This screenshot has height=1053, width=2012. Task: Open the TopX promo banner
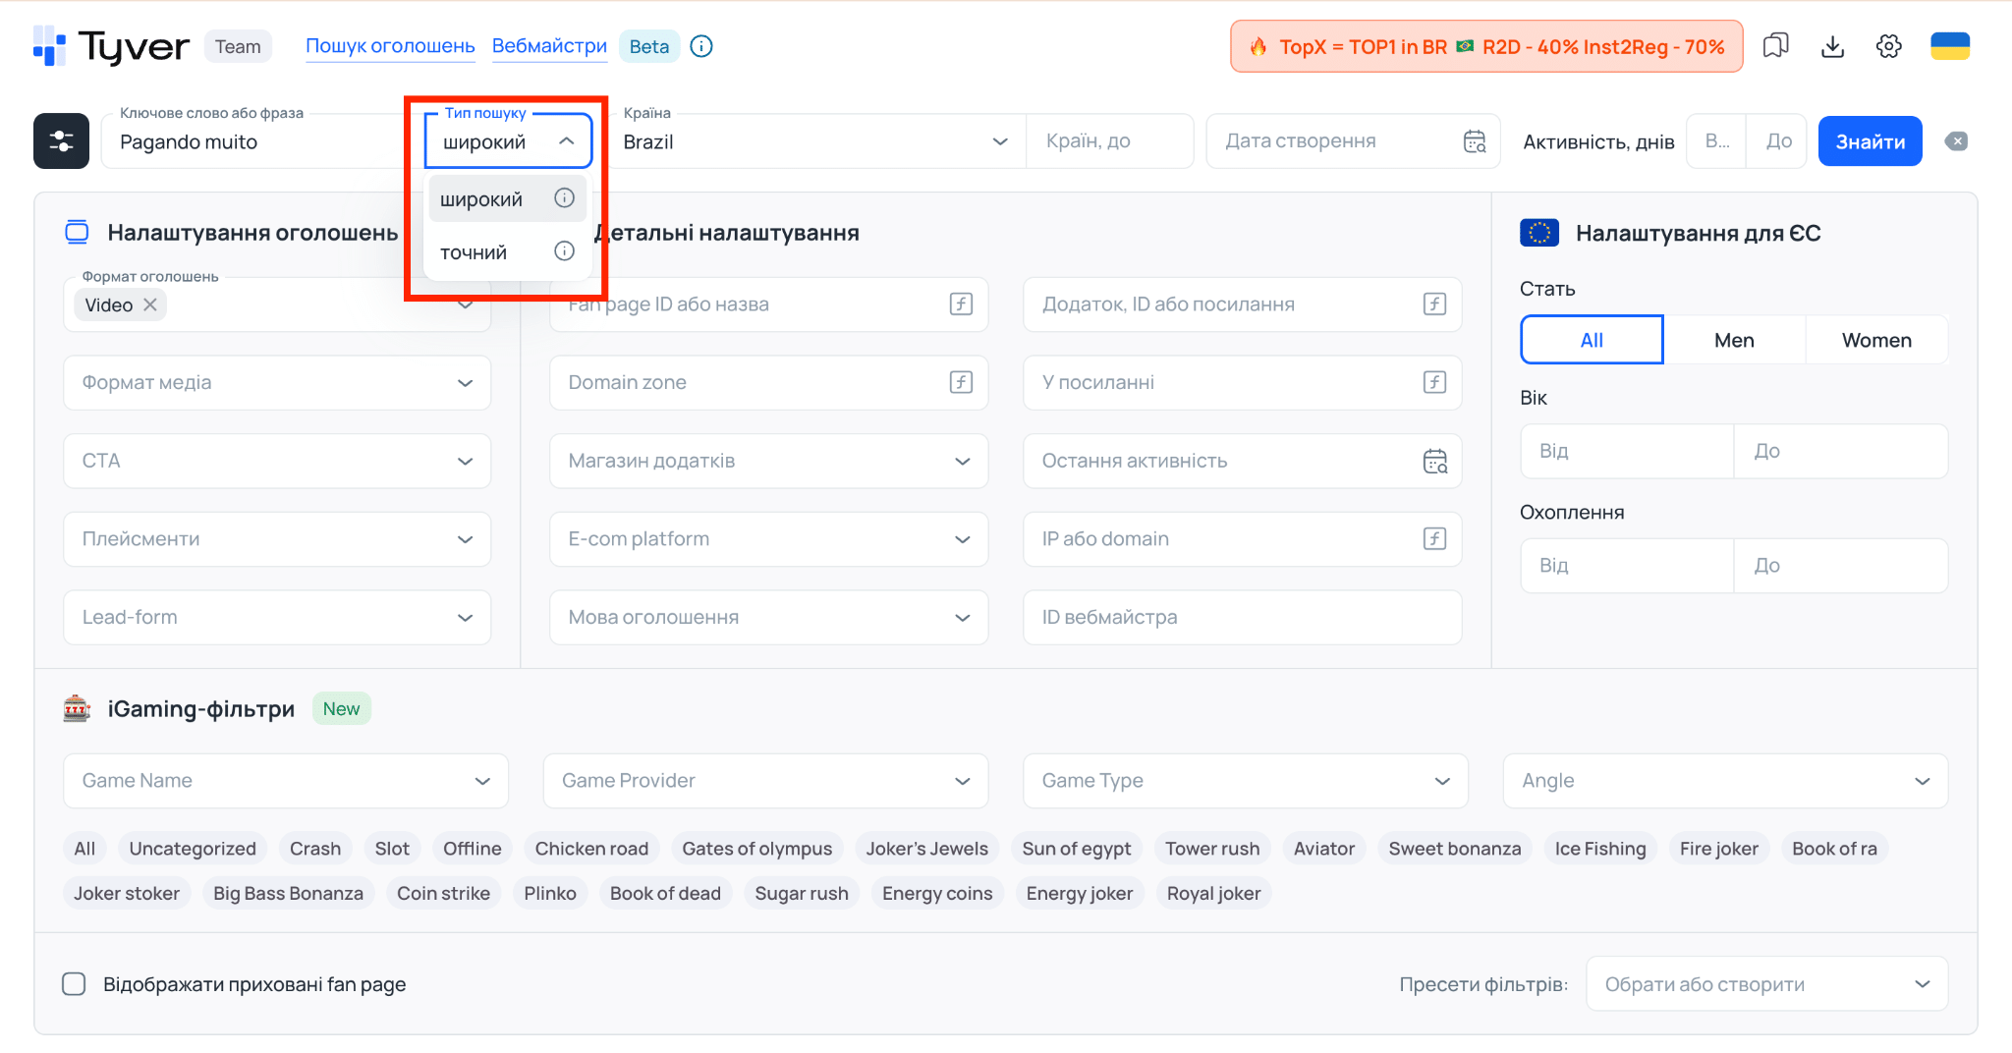pyautogui.click(x=1486, y=46)
